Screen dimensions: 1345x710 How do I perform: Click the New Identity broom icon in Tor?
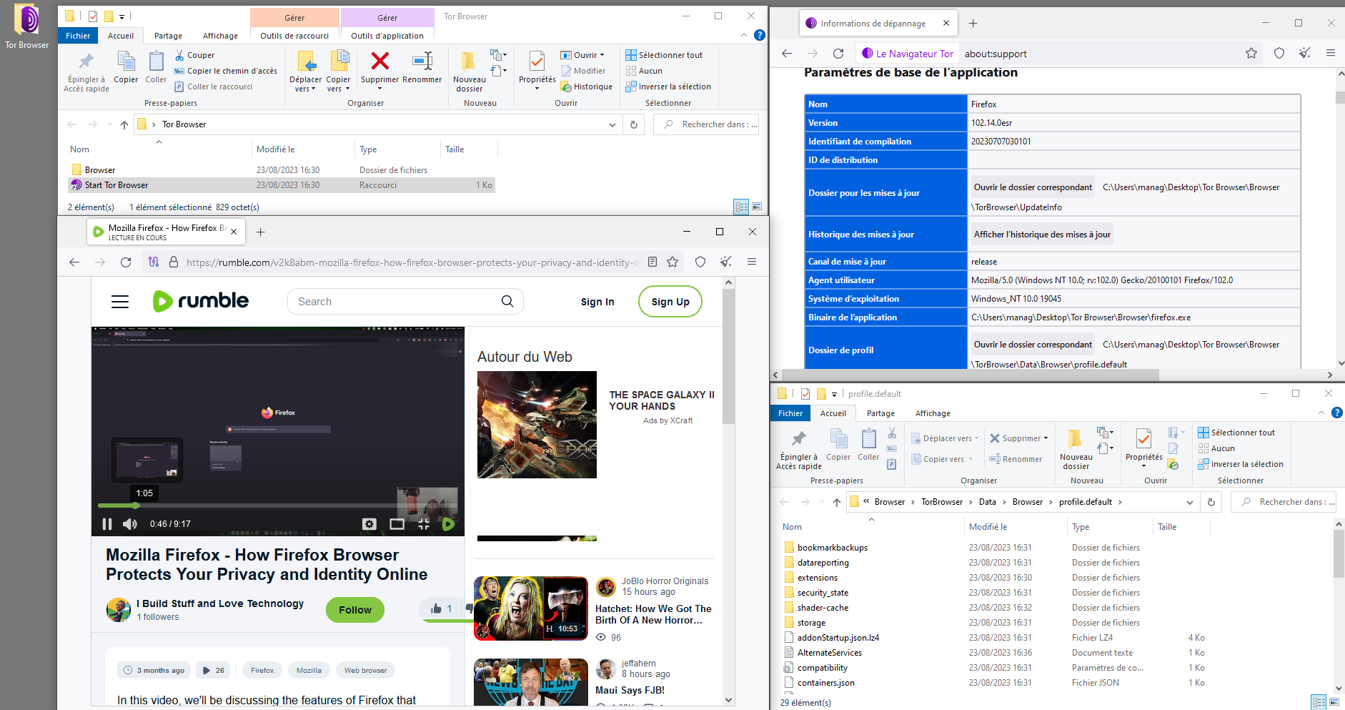tap(1304, 53)
